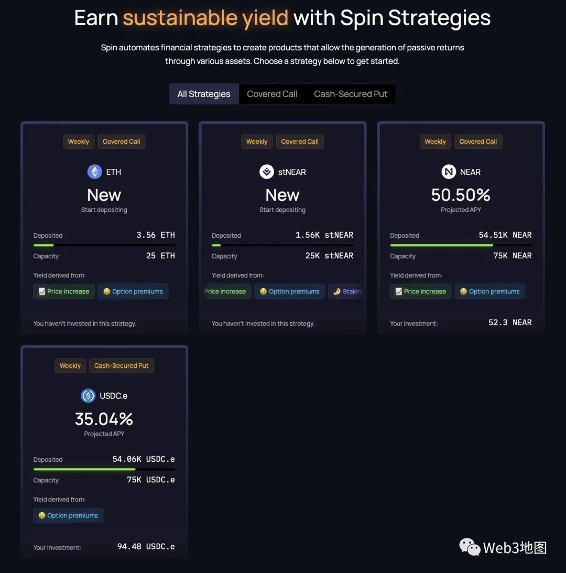
Task: Open the Covered Call tab
Action: [272, 94]
